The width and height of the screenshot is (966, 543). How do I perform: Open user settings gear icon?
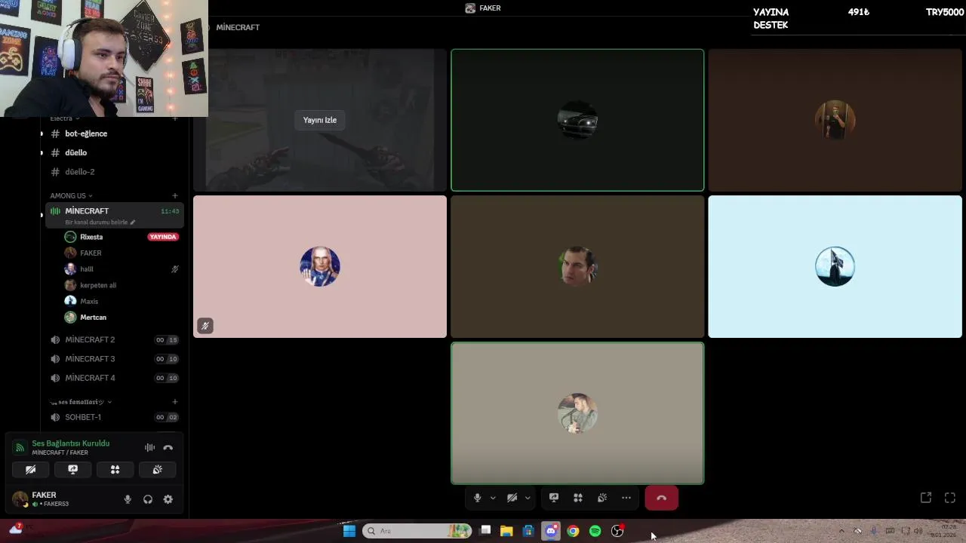(x=168, y=499)
